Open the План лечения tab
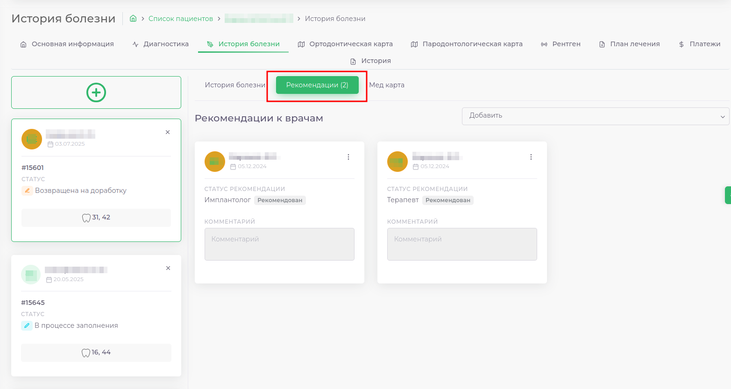This screenshot has width=731, height=389. pos(629,44)
